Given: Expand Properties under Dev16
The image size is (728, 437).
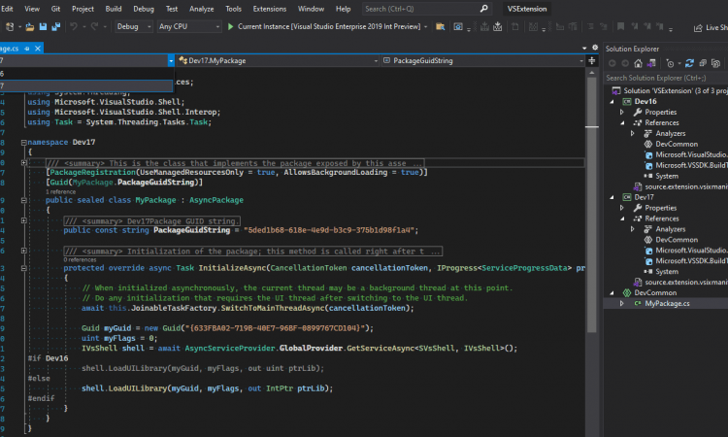Looking at the screenshot, I should pyautogui.click(x=621, y=113).
